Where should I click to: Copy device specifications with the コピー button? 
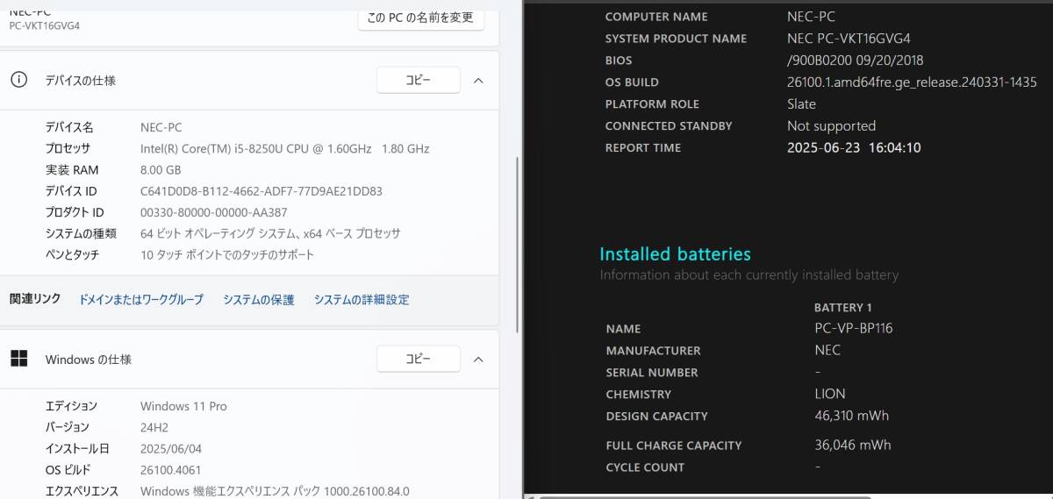[x=419, y=80]
